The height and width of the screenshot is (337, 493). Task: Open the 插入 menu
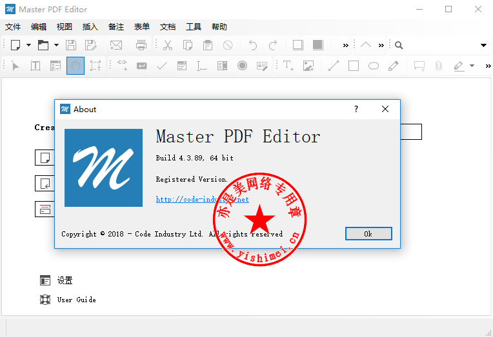click(x=90, y=27)
